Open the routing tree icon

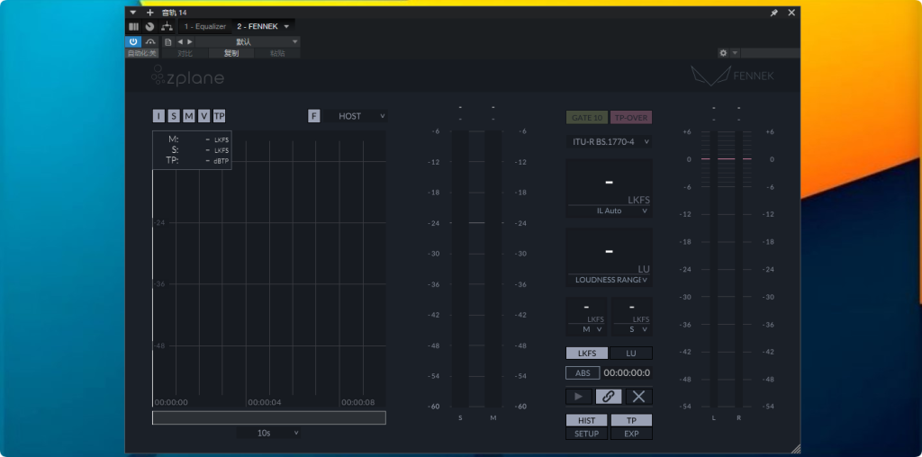click(167, 26)
